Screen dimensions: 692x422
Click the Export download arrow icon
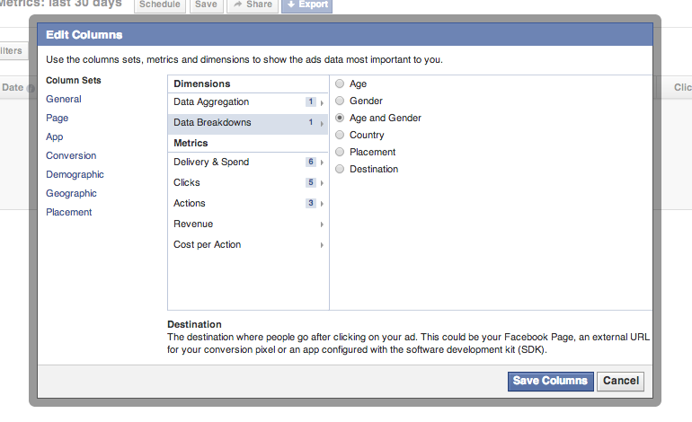pos(291,4)
